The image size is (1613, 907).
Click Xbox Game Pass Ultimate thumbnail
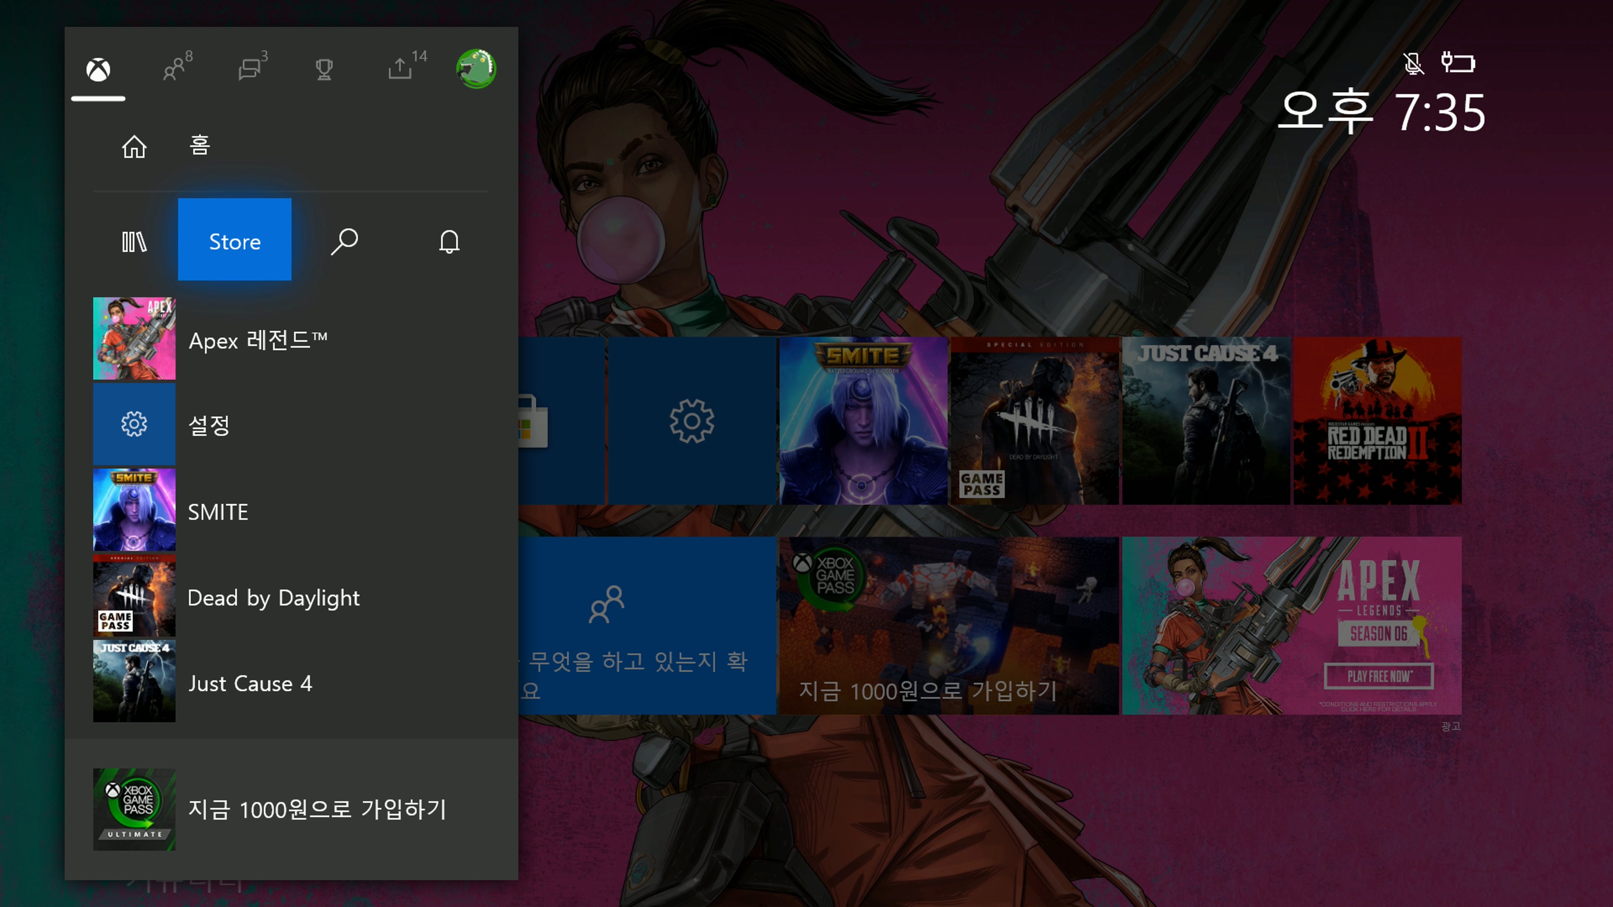point(134,809)
